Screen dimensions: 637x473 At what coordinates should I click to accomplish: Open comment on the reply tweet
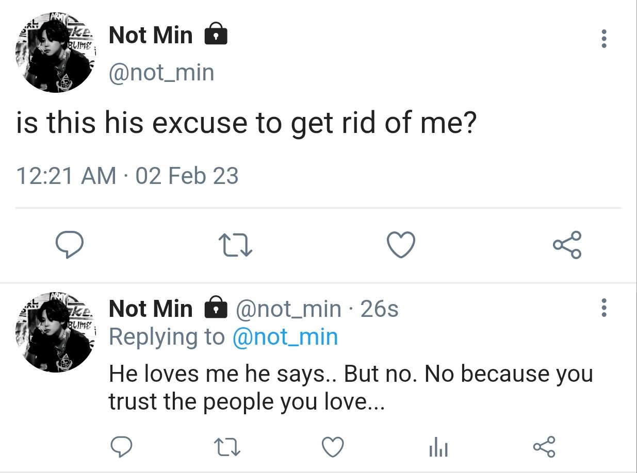pyautogui.click(x=123, y=446)
